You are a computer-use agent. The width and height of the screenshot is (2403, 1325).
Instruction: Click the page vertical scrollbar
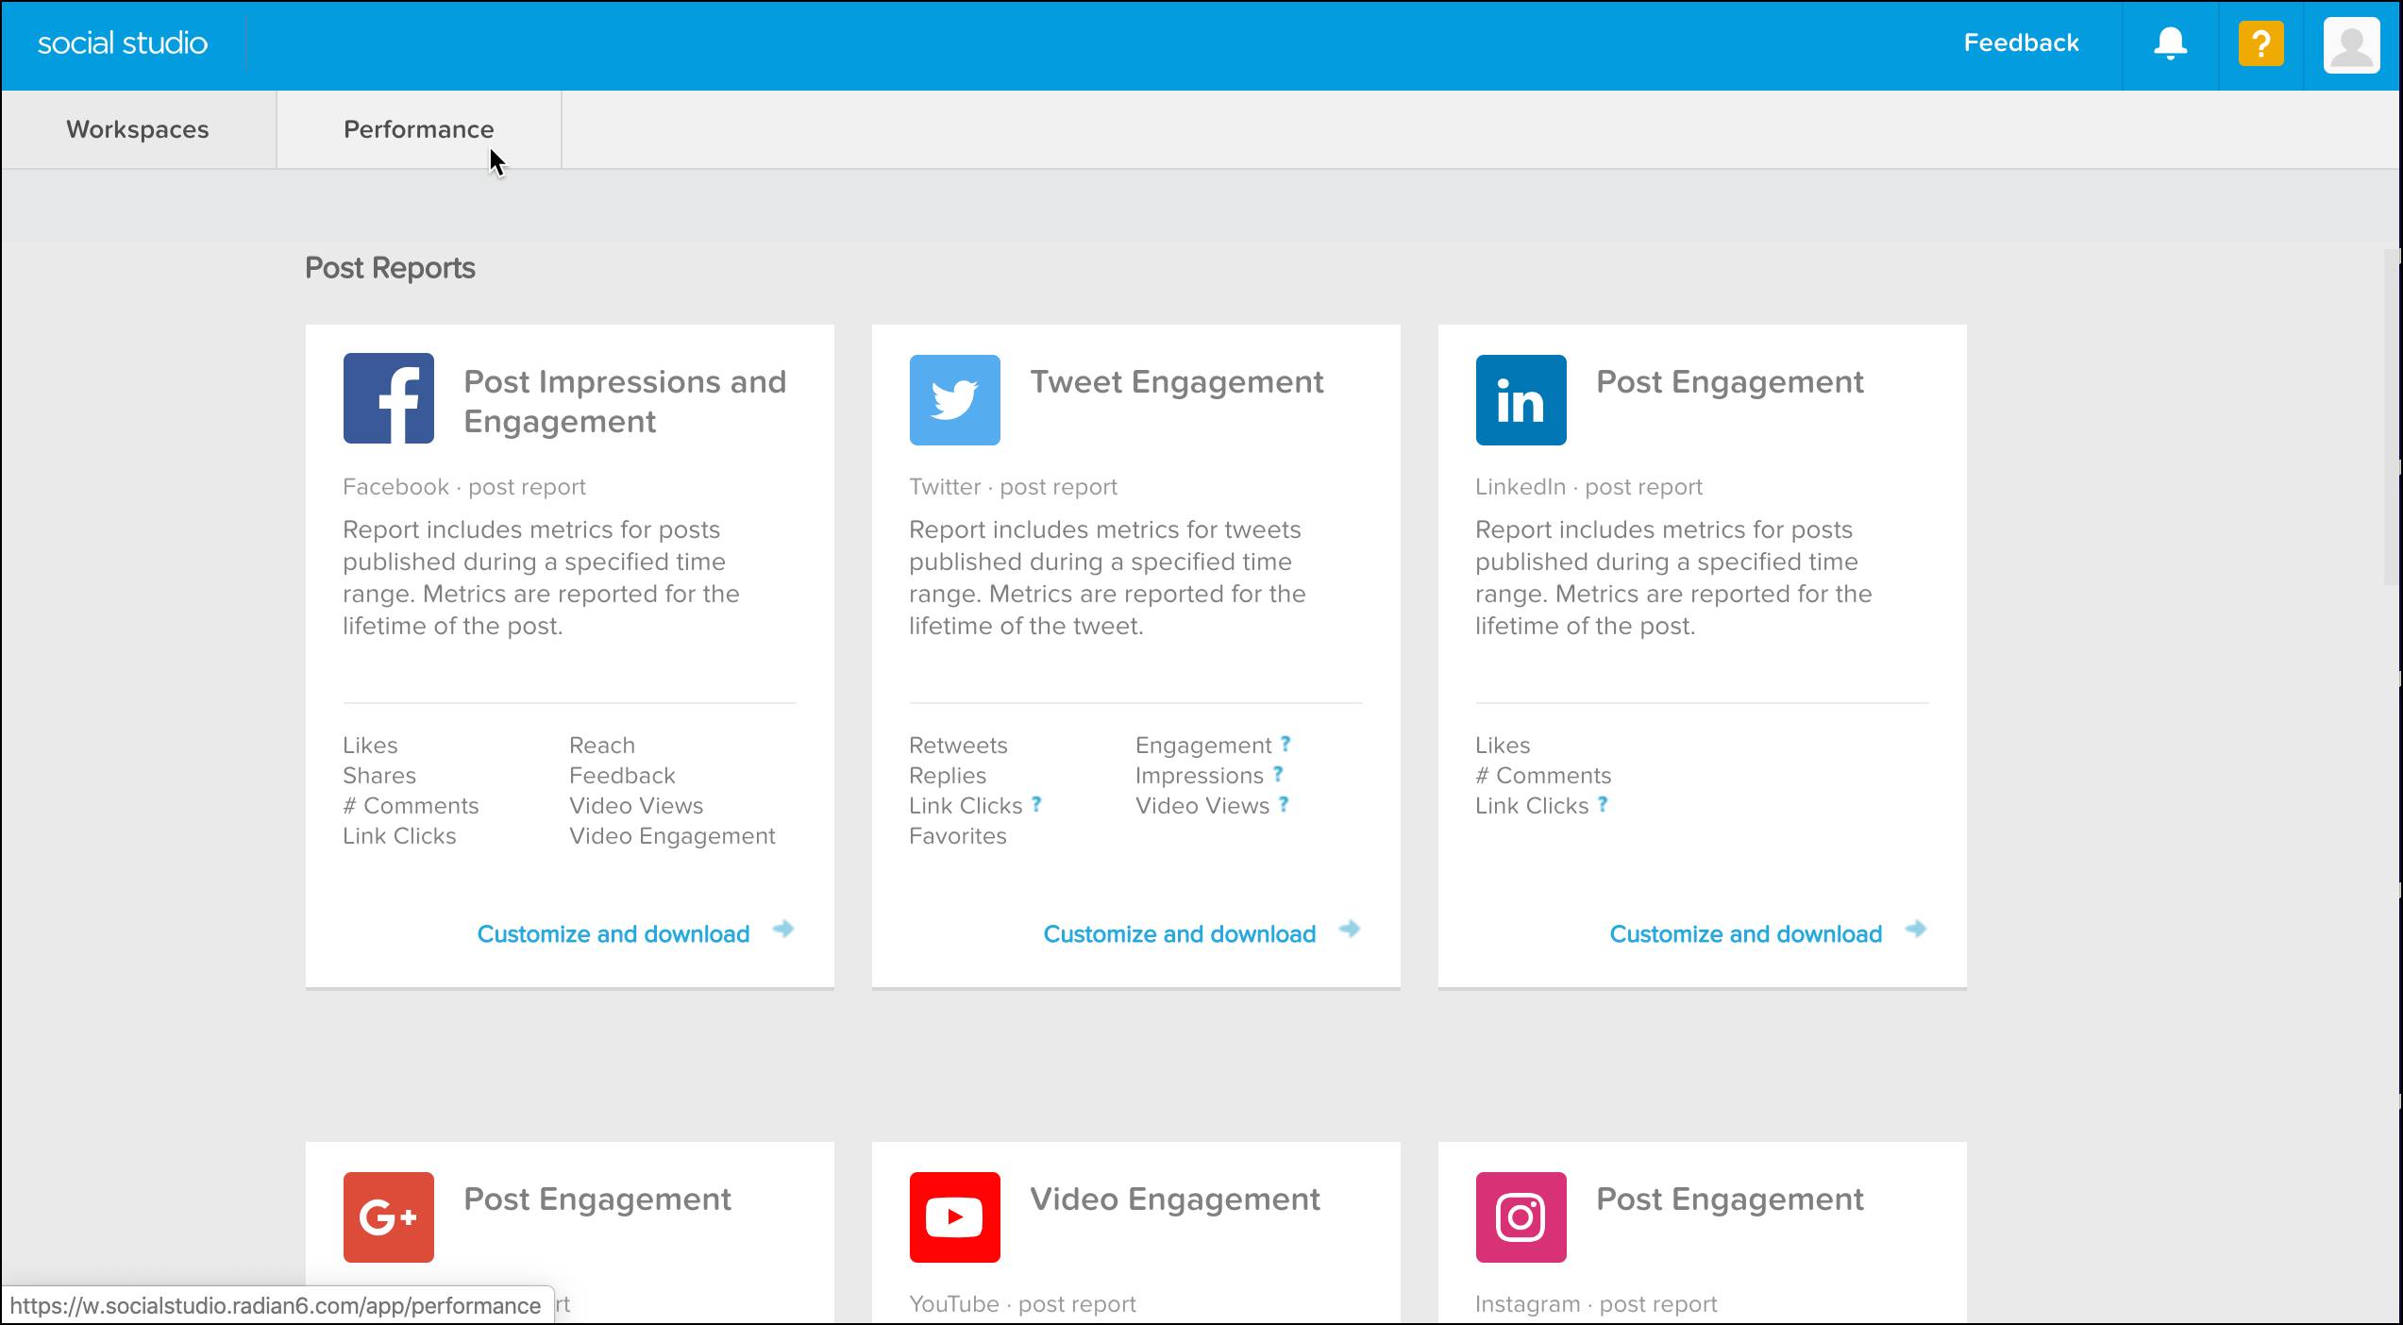pyautogui.click(x=2393, y=415)
